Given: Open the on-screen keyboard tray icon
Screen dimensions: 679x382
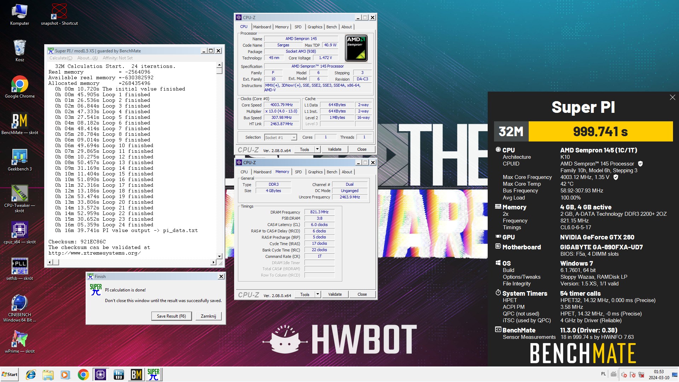Looking at the screenshot, I should [x=614, y=374].
